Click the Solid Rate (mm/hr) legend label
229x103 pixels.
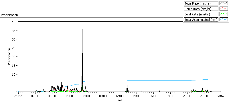pos(201,14)
